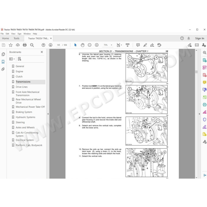The height and width of the screenshot is (207, 207).
Task: Open Cab Air Conditioning System bookmark
Action: [x=27, y=134]
